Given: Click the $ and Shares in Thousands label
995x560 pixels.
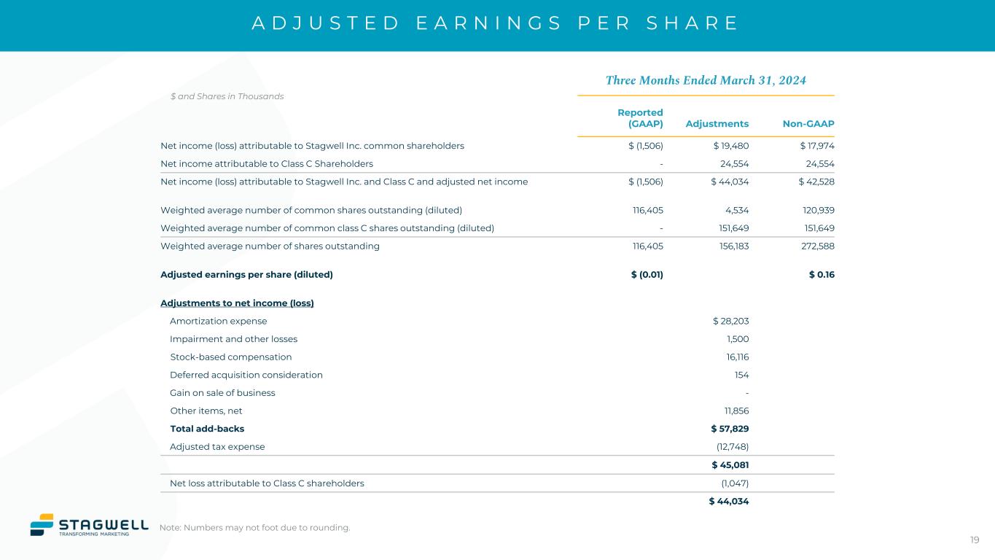Looking at the screenshot, I should 227,96.
